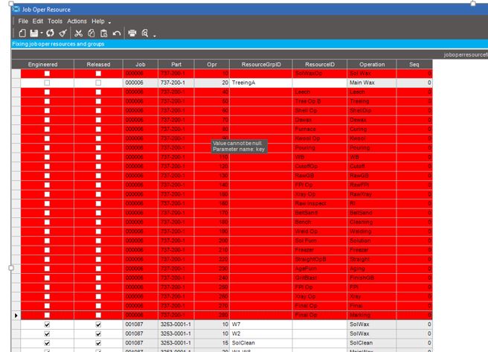Select Job 001087 in the W7 row
The height and width of the screenshot is (352, 488).
pos(141,324)
